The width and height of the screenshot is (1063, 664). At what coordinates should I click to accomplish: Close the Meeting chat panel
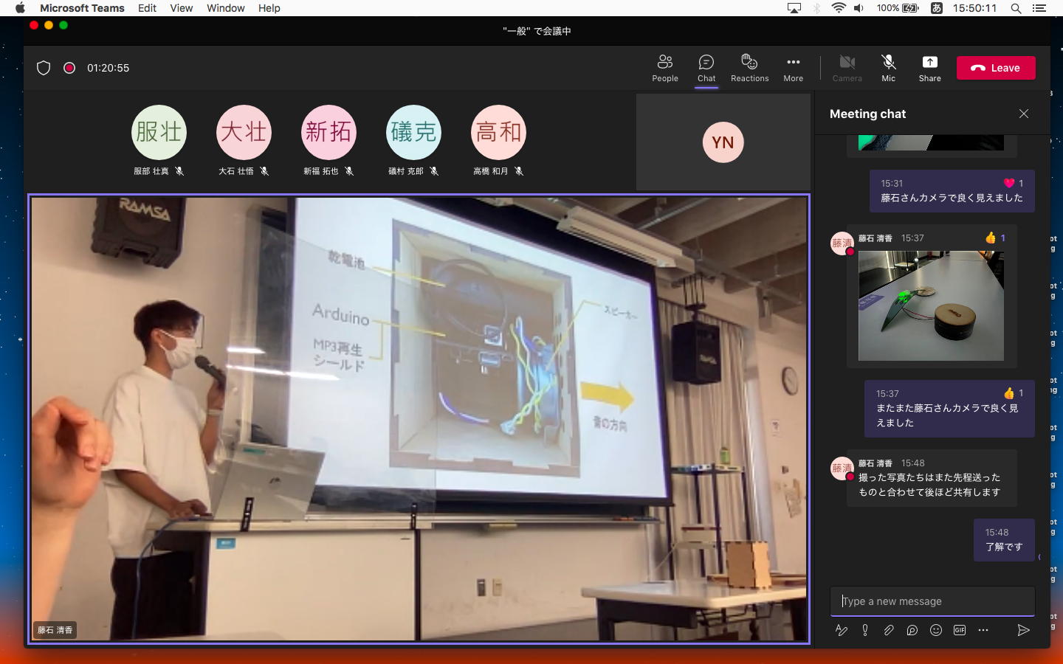tap(1023, 114)
